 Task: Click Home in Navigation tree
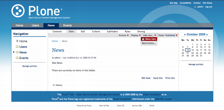coord(23,41)
